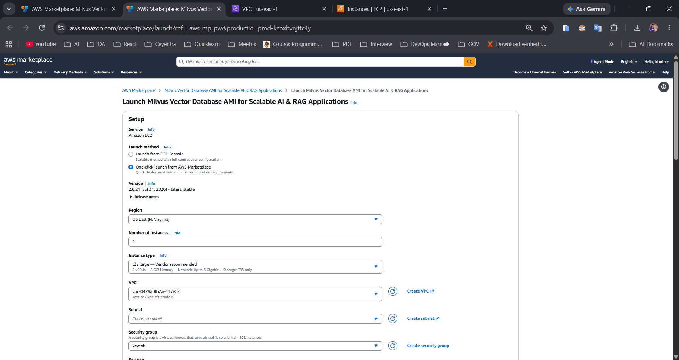
Task: Bookmark this page with the star icon
Action: tap(544, 28)
